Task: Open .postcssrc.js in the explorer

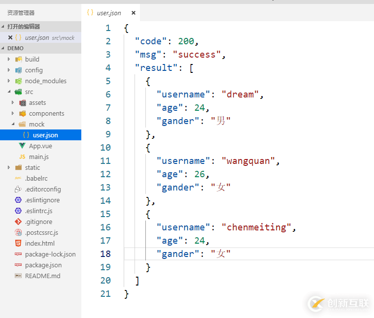Action: (41, 232)
